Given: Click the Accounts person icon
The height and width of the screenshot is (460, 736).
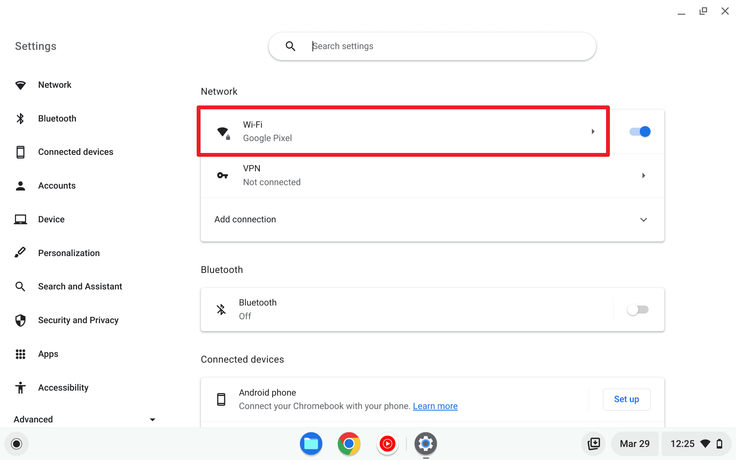Looking at the screenshot, I should pos(20,186).
